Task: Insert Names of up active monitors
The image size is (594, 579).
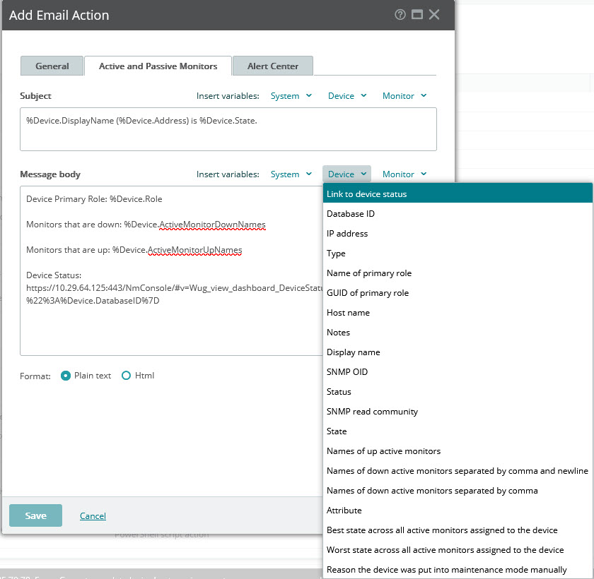Action: (x=458, y=451)
